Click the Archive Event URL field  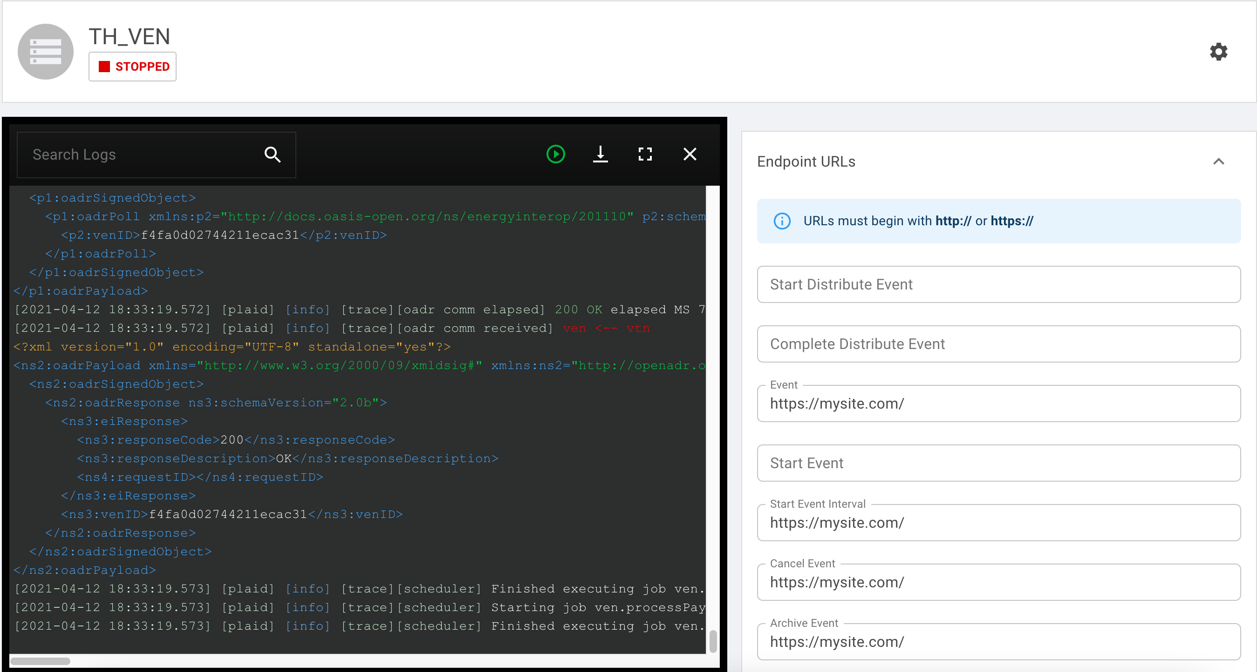(x=998, y=642)
